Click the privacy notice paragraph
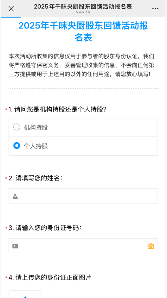The height and width of the screenshot is (298, 167). pos(83,65)
